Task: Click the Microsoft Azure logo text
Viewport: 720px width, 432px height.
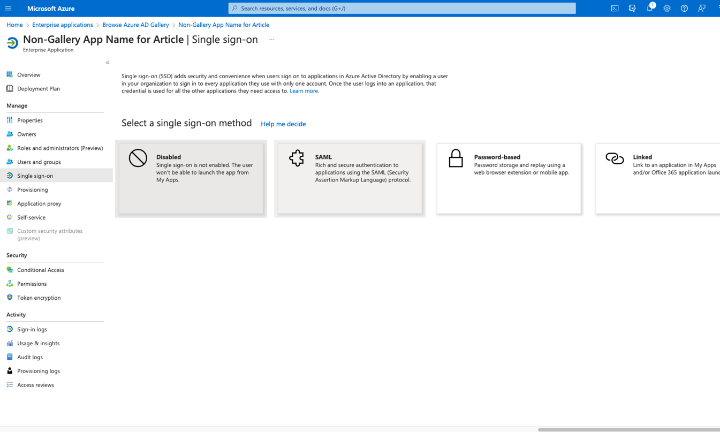Action: point(51,8)
